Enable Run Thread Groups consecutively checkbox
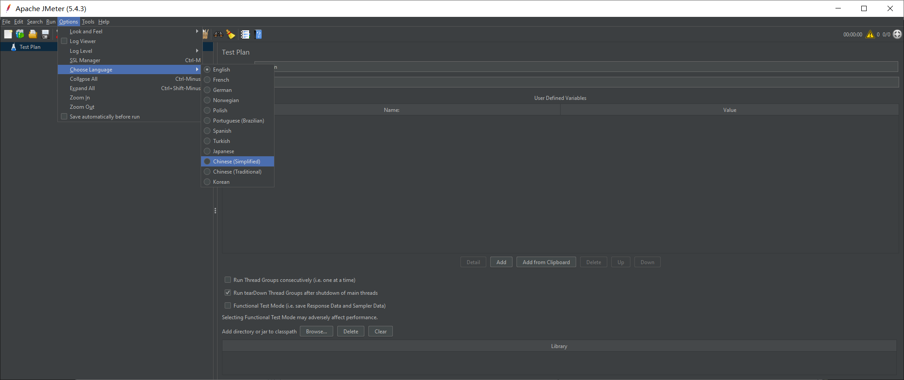The image size is (904, 380). coord(228,280)
